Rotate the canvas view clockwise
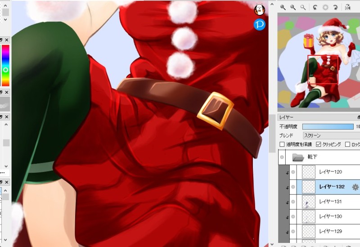Viewport: 360px width, 247px height. click(x=335, y=7)
